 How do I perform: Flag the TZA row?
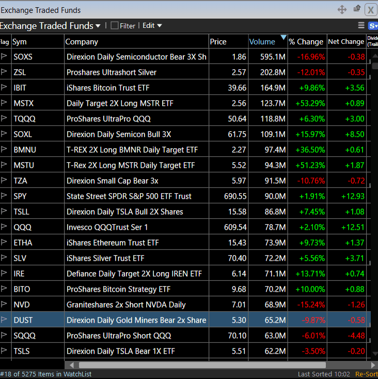[4, 180]
